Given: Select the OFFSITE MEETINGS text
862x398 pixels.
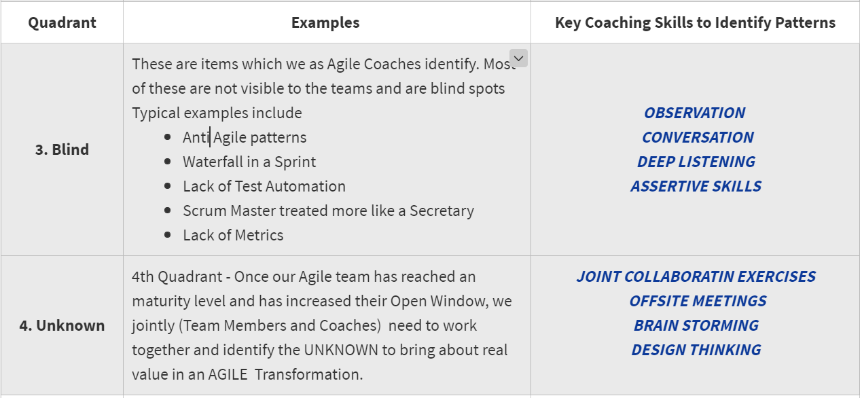Looking at the screenshot, I should pos(698,301).
